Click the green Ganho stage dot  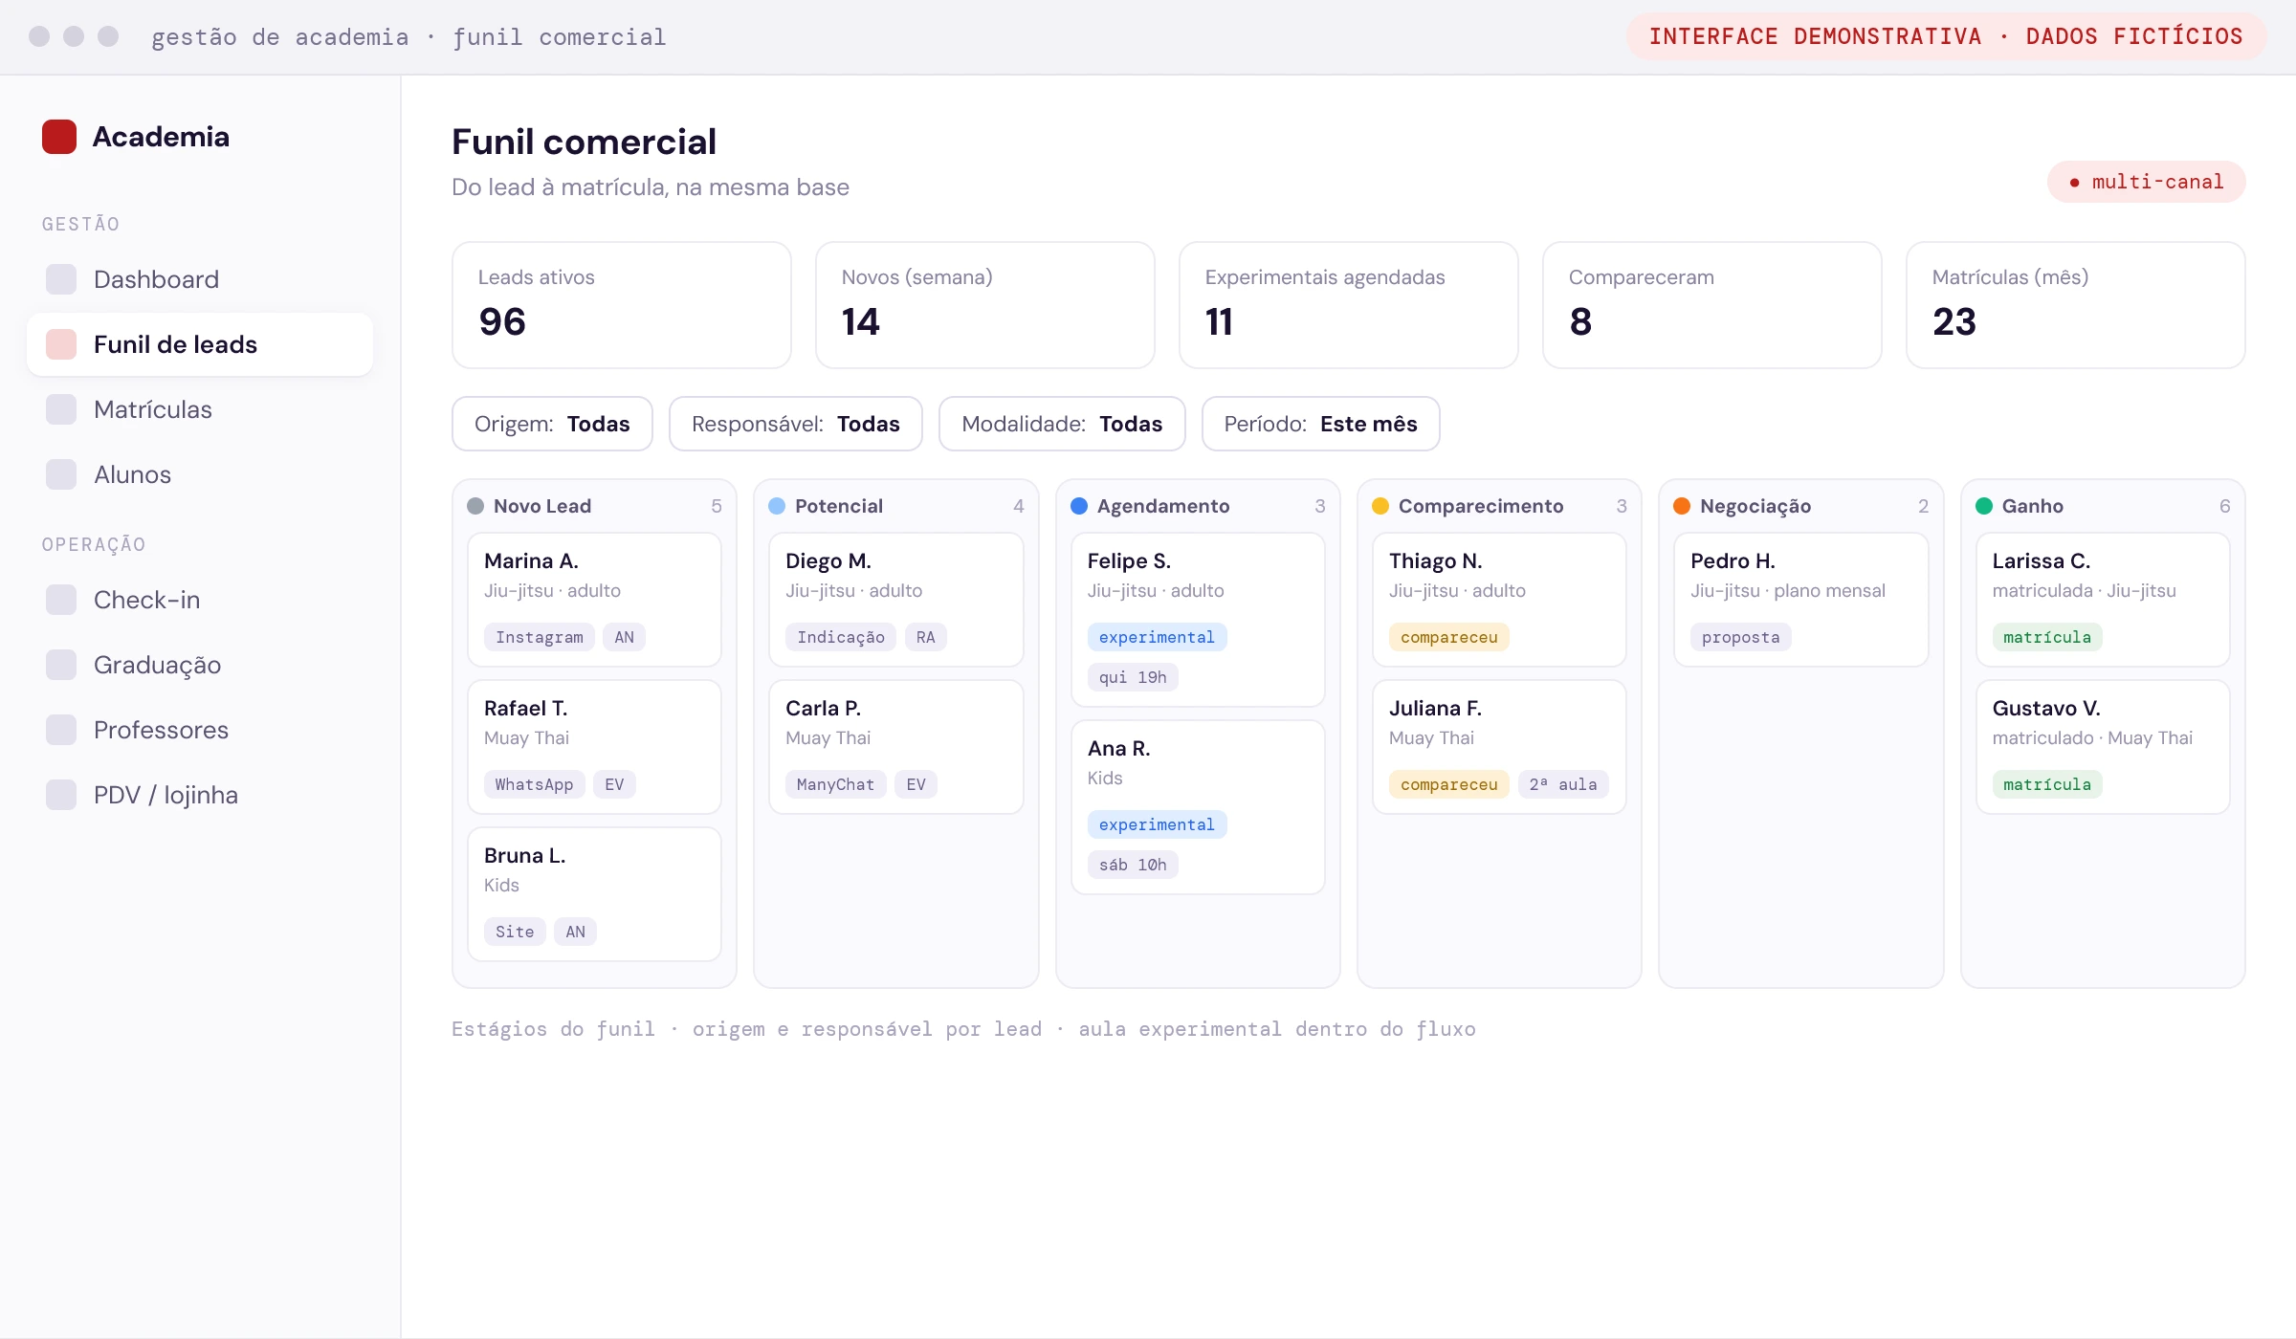click(x=1984, y=506)
